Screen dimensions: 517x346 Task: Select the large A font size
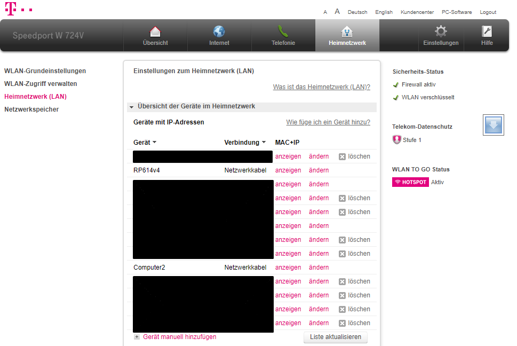pyautogui.click(x=337, y=12)
